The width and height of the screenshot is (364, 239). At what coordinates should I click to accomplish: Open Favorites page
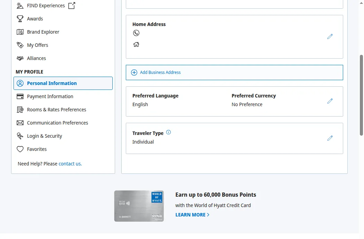(37, 149)
